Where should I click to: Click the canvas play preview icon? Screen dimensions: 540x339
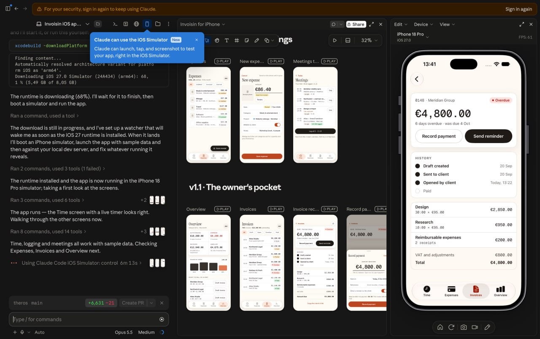tap(335, 41)
